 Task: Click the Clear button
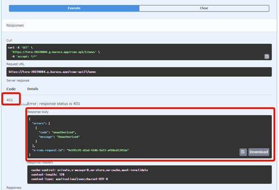[x=204, y=8]
